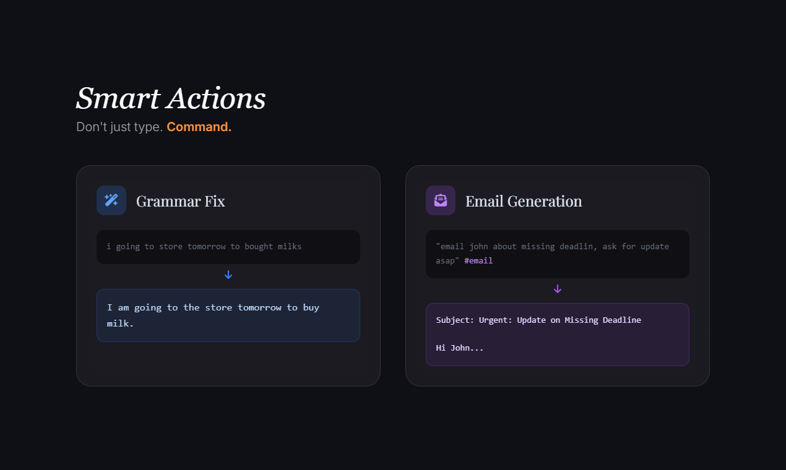Click the 'i going to store' input field
The height and width of the screenshot is (470, 786).
[228, 246]
